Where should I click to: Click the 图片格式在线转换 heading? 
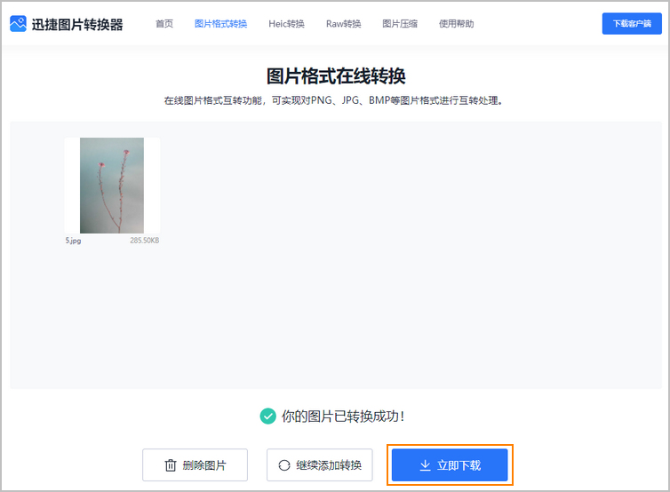(336, 76)
